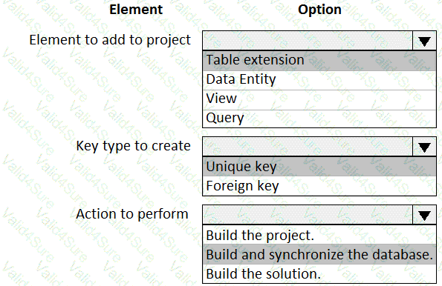Click the empty Key type to create field
The height and width of the screenshot is (286, 442).
(x=308, y=147)
